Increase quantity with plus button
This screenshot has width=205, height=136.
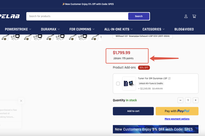point(195,100)
